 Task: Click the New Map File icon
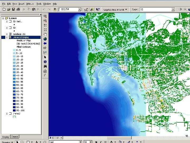pyautogui.click(x=4, y=9)
